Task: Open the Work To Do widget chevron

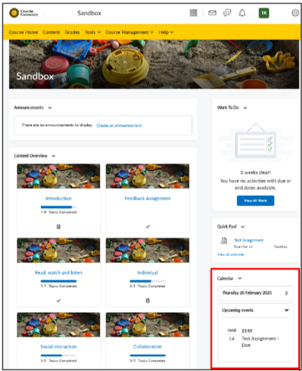Action: point(245,108)
